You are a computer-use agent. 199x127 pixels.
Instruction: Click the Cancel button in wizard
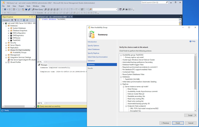click(191, 123)
